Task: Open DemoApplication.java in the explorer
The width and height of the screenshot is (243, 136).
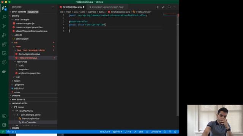Action: pos(29,54)
